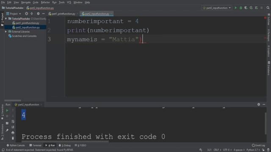This screenshot has height=152, width=271.
Task: Toggle scroll to end in Run console
Action: pyautogui.click(x=13, y=127)
